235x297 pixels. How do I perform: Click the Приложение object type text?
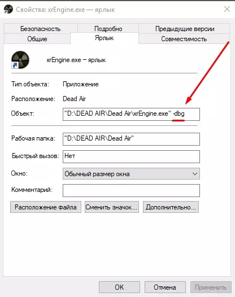(x=81, y=84)
